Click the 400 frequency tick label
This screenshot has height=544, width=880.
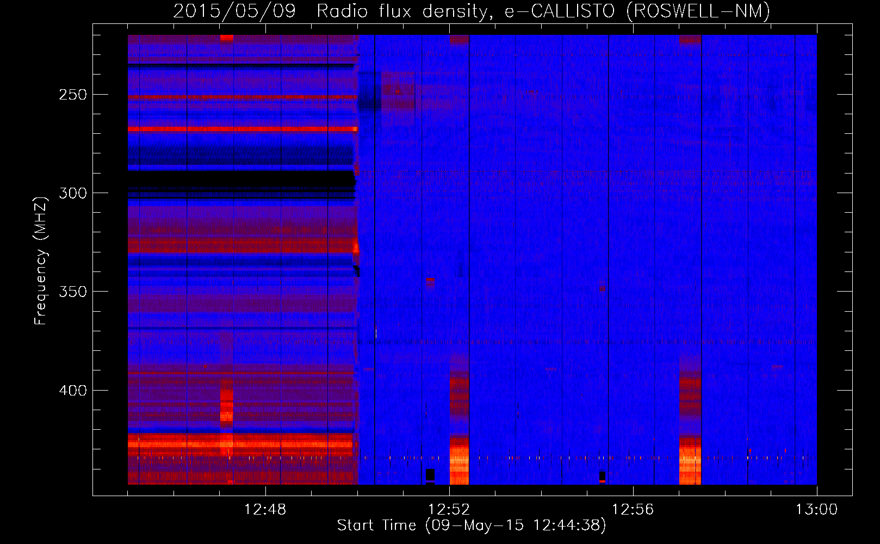pyautogui.click(x=73, y=391)
